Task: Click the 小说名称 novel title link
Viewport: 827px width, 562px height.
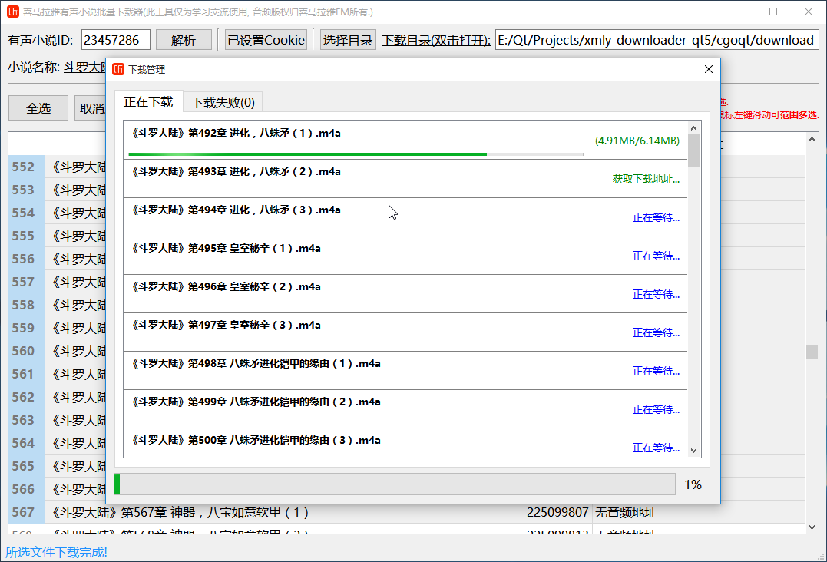Action: click(x=84, y=68)
